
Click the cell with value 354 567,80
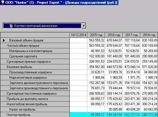pos(96,67)
